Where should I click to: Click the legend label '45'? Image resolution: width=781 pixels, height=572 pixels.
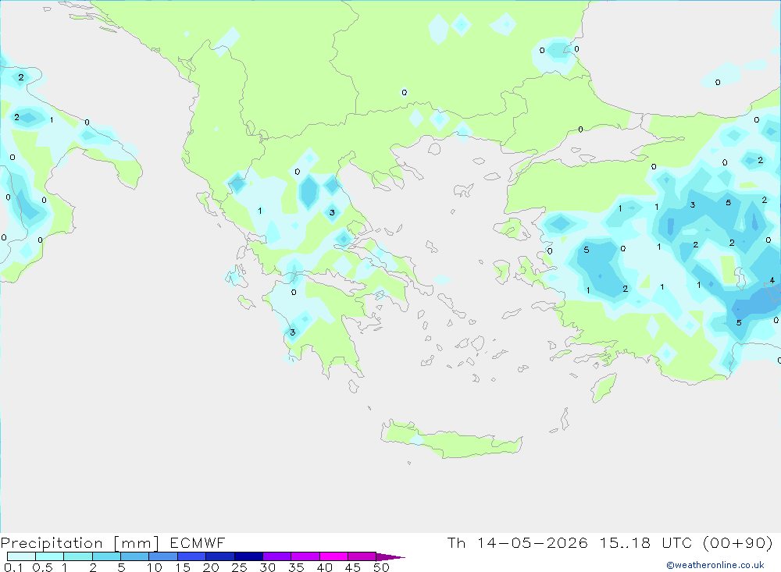point(353,567)
